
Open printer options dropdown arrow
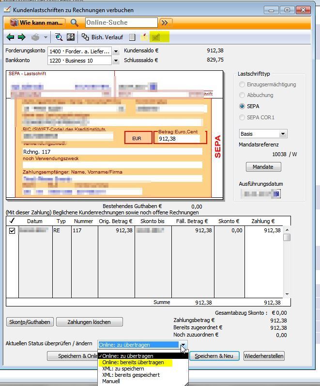[46, 37]
